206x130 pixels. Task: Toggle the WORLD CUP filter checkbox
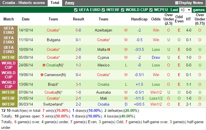pos(123,10)
